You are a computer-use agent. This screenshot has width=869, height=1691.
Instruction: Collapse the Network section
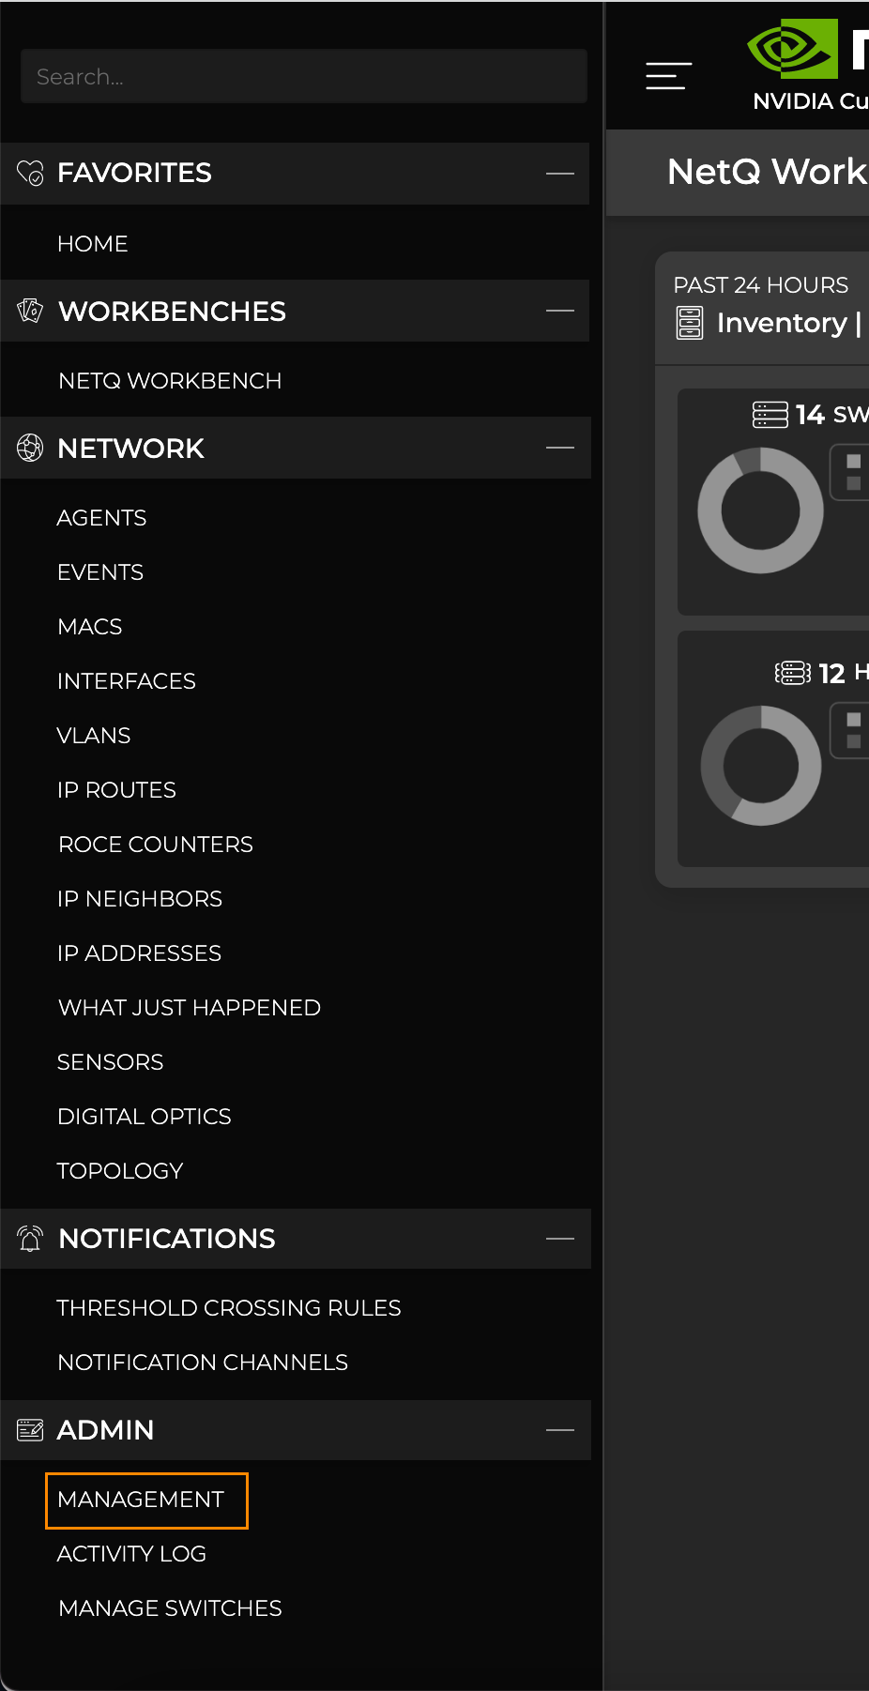click(x=560, y=449)
